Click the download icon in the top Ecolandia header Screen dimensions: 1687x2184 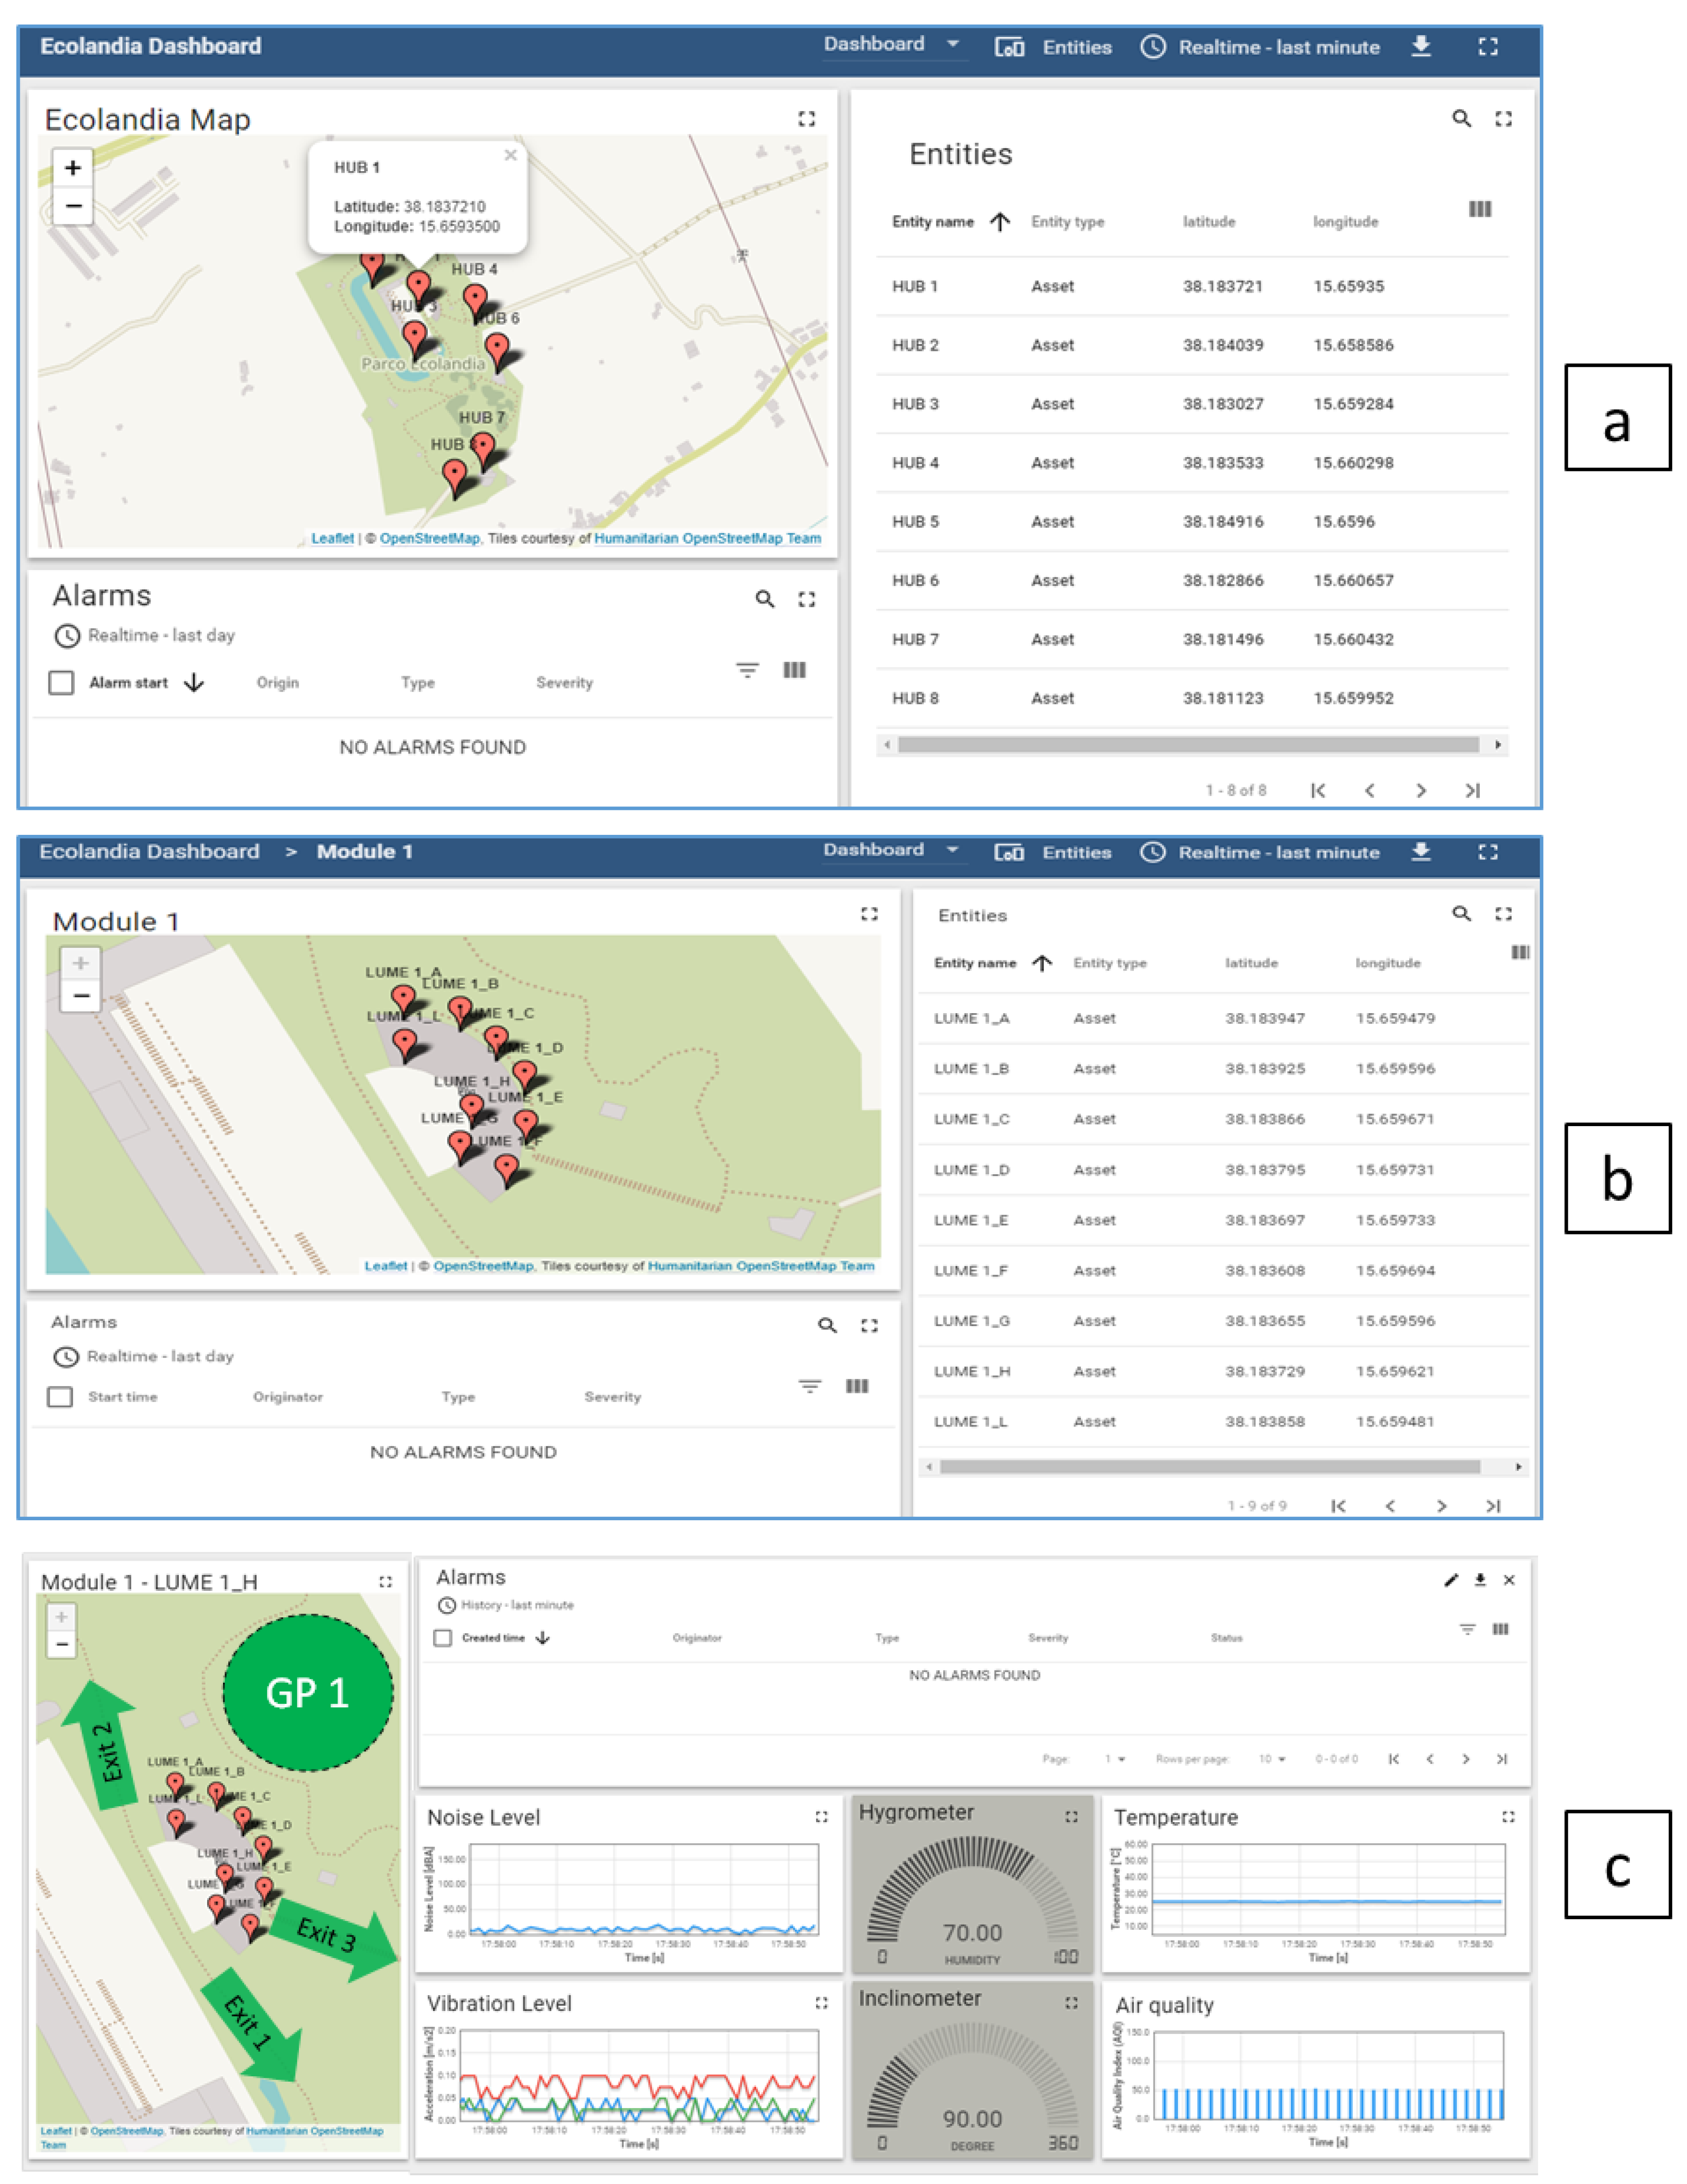(x=1420, y=46)
